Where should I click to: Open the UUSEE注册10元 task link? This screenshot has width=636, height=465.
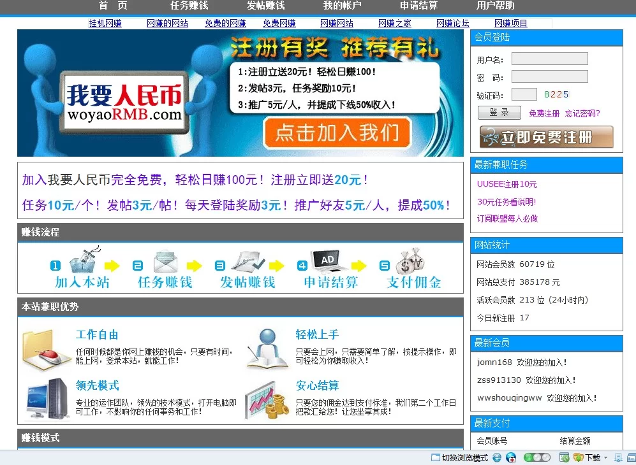tap(507, 184)
